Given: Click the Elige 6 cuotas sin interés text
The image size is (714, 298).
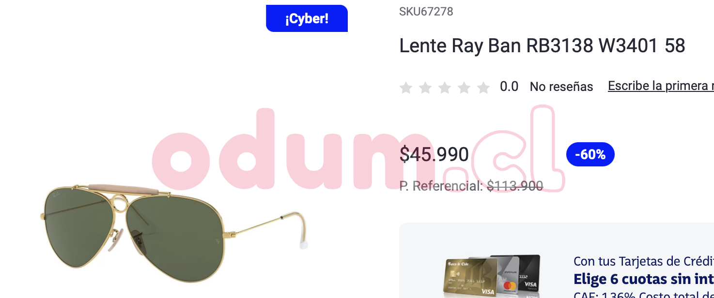Looking at the screenshot, I should [x=644, y=279].
